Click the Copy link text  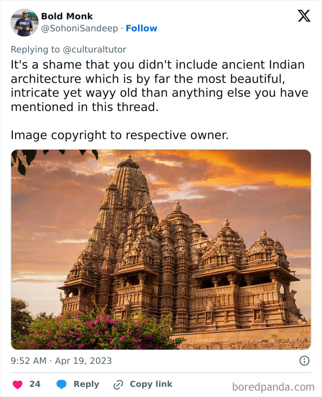151,384
